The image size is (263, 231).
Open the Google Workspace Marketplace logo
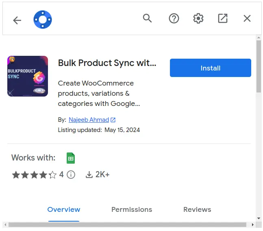point(43,20)
